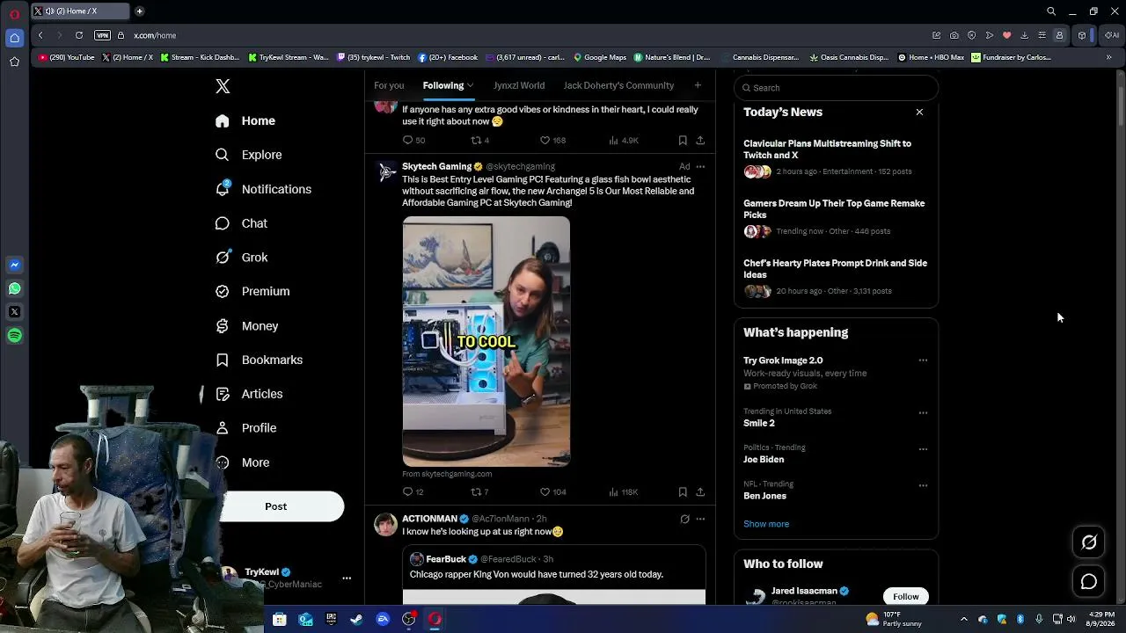Go to the Premium page
Viewport: 1126px width, 633px height.
252,291
